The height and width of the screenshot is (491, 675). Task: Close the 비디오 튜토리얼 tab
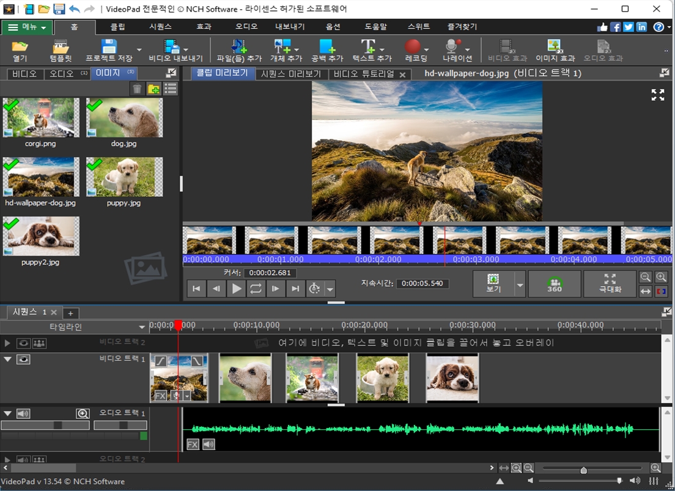pos(402,75)
